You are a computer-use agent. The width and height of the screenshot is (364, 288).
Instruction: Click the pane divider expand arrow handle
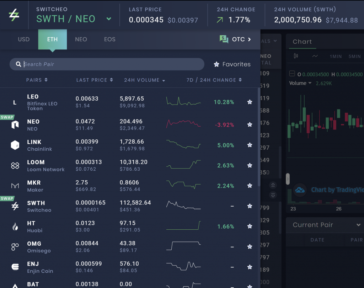tap(288, 179)
